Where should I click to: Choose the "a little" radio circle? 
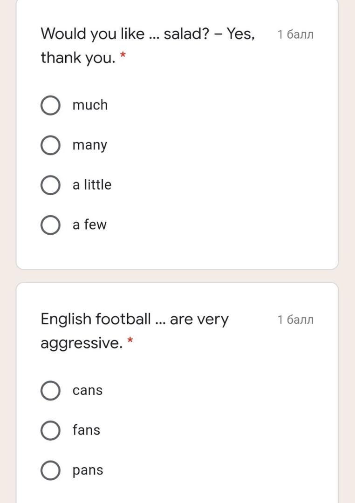pyautogui.click(x=50, y=185)
